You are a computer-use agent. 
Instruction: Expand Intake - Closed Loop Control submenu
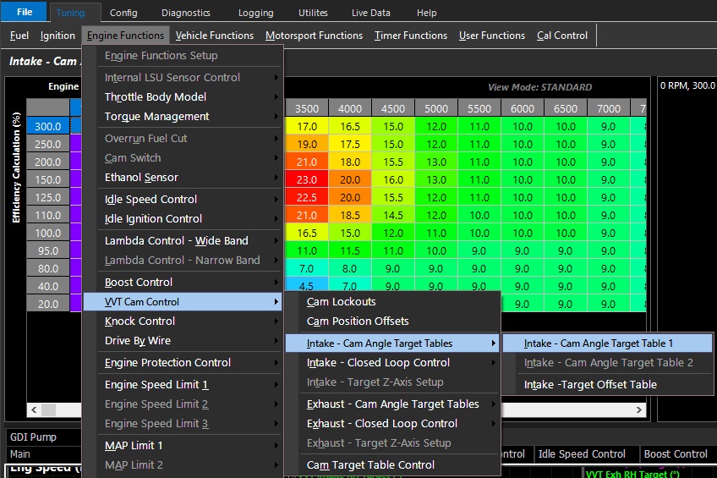tap(391, 363)
